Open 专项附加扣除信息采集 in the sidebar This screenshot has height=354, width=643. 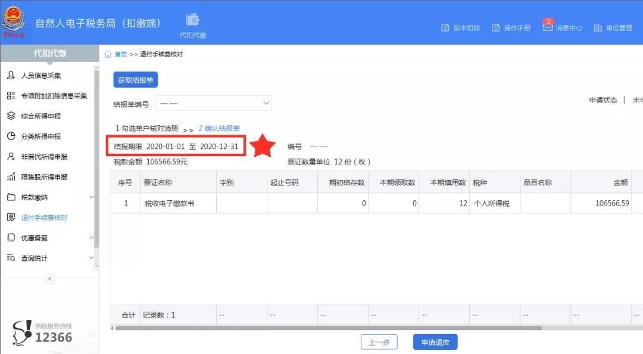48,95
